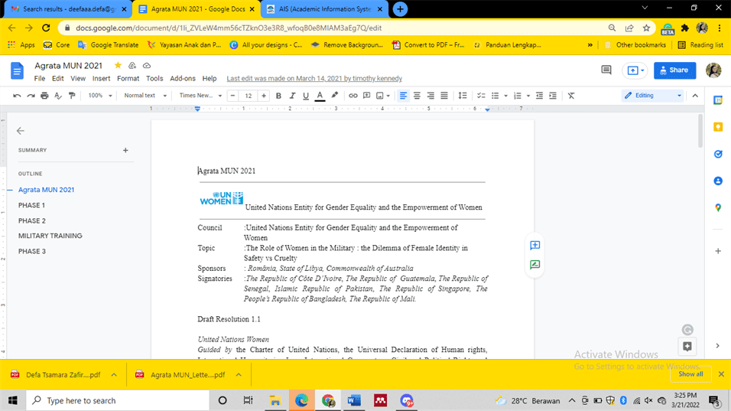The image size is (731, 411).
Task: Click the print icon in toolbar
Action: (44, 96)
